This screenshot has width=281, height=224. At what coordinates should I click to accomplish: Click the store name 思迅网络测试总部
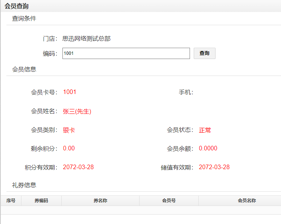click(87, 39)
